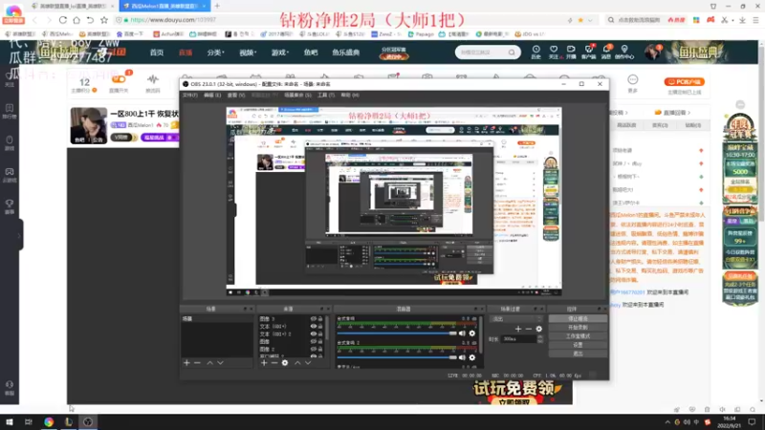Click Douyu start-streaming (开播) camera icon
The image size is (765, 430).
[571, 52]
